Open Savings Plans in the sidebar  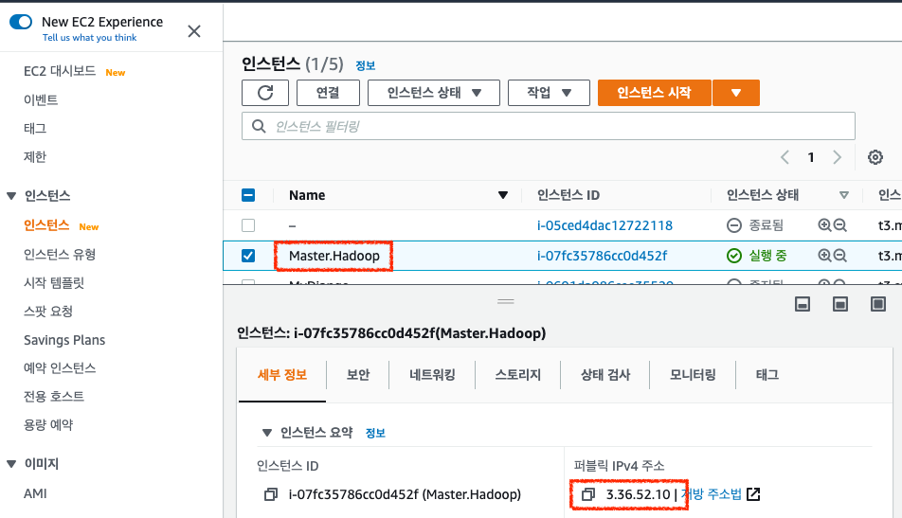(64, 340)
